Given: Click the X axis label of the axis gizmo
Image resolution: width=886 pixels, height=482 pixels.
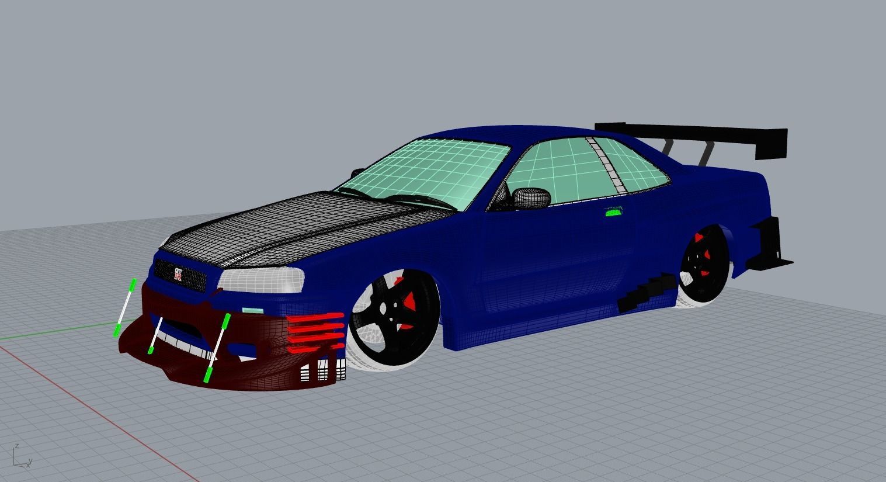Looking at the screenshot, I should click(27, 466).
